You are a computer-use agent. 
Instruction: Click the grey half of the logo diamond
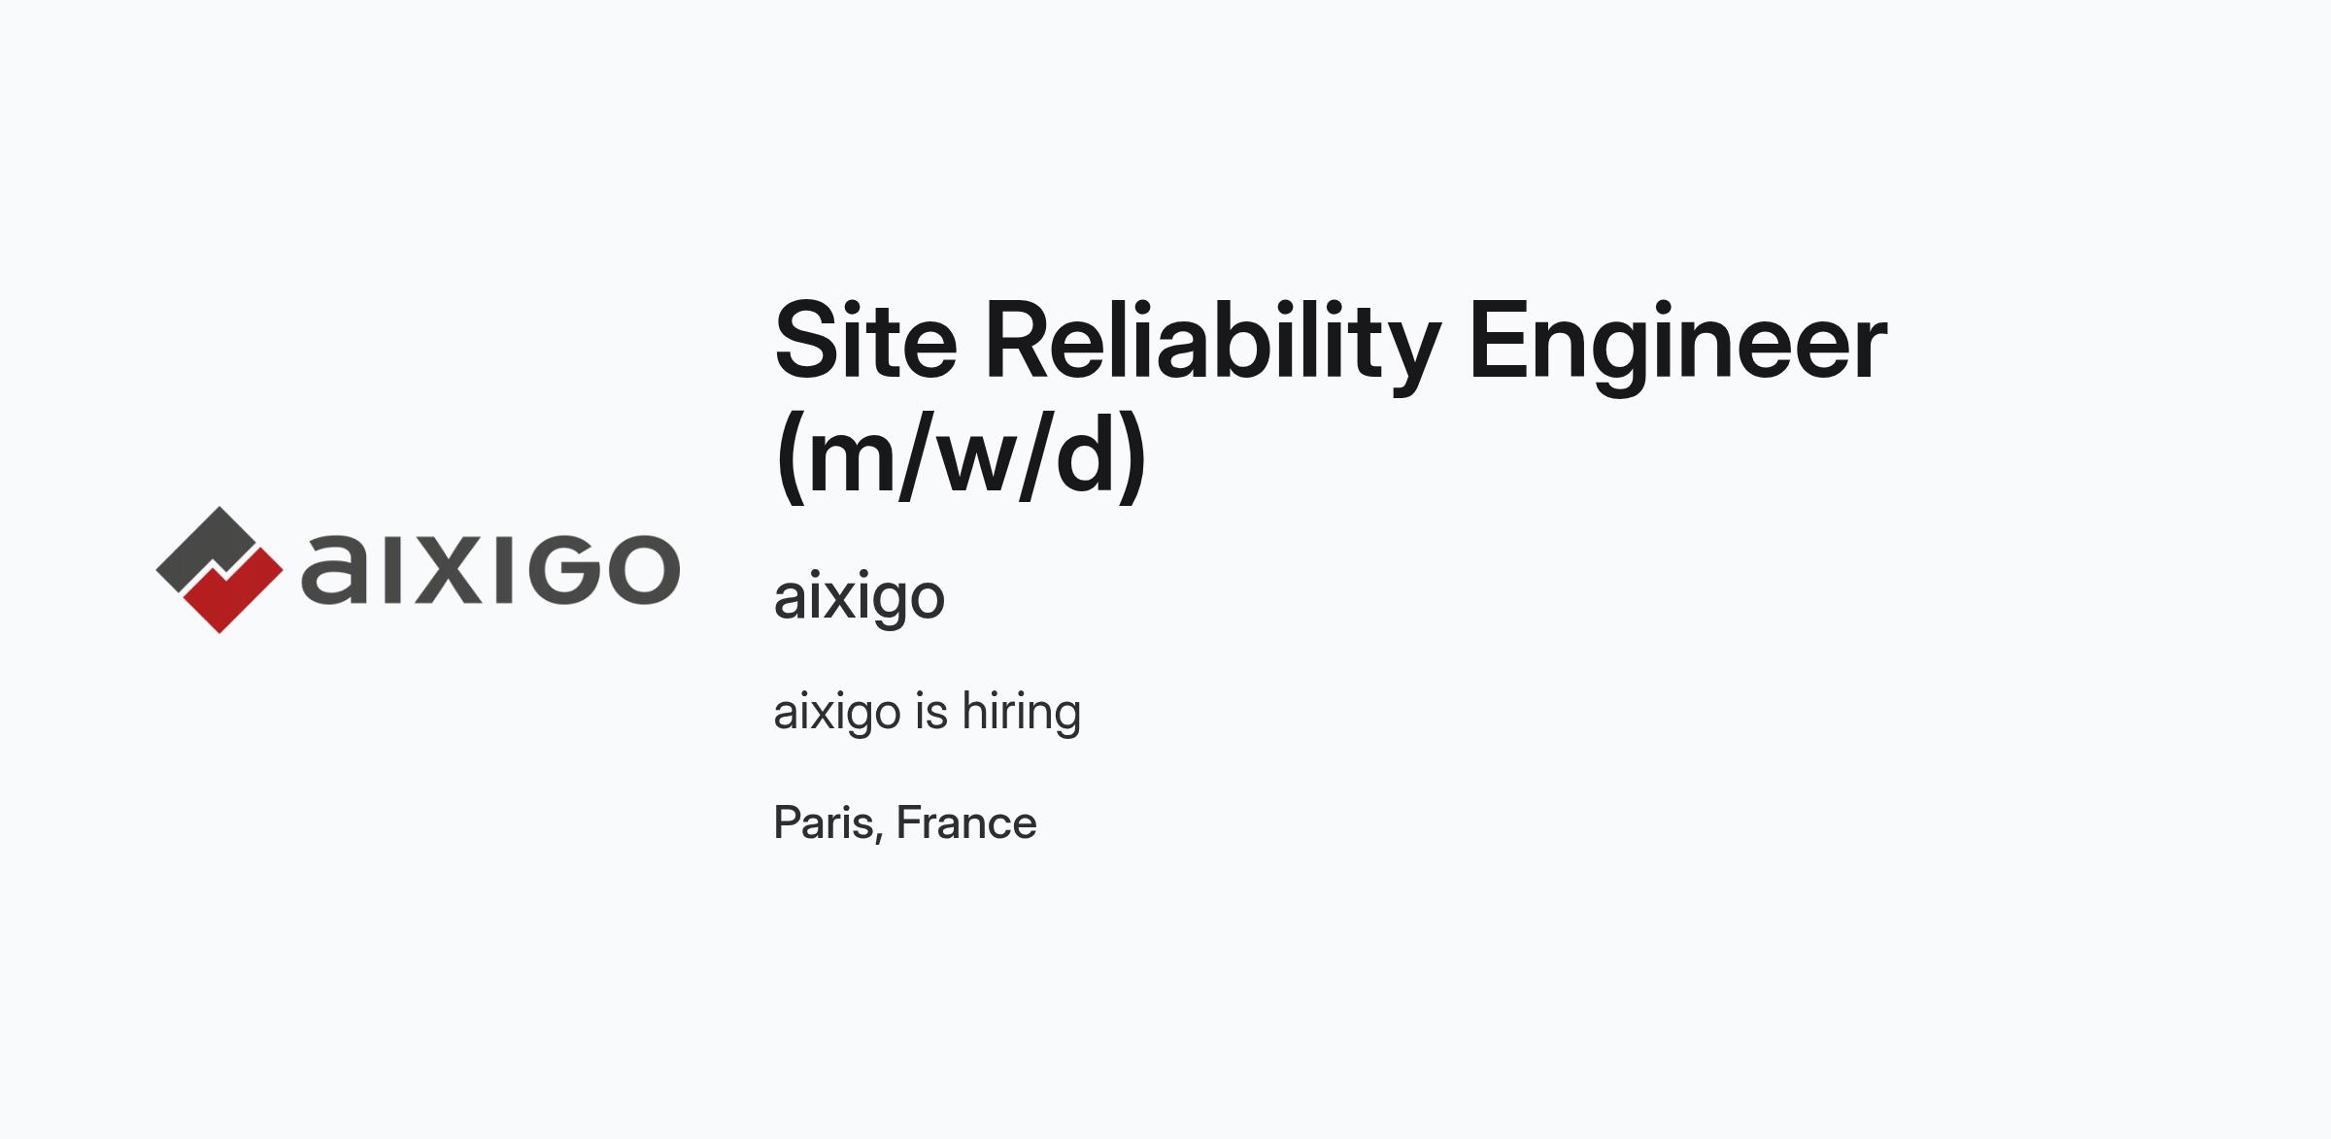click(208, 549)
